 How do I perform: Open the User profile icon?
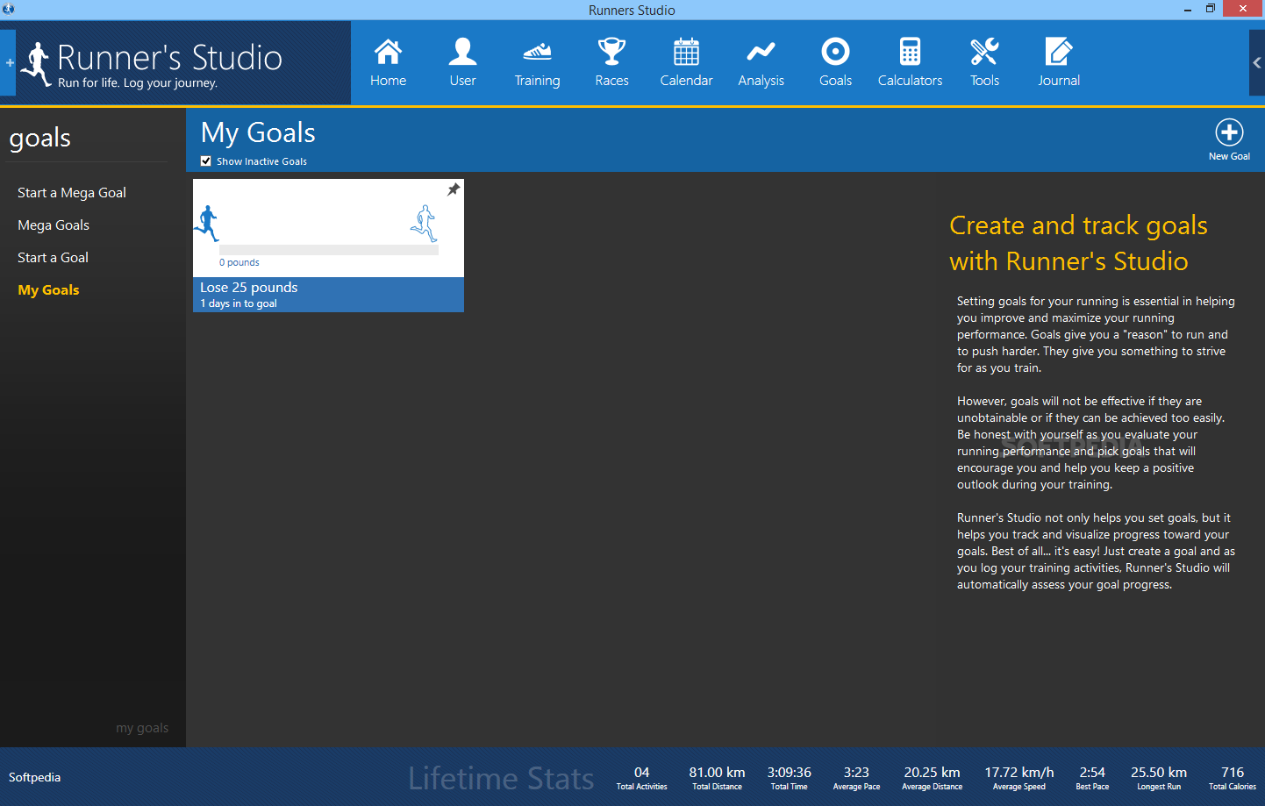click(x=462, y=53)
